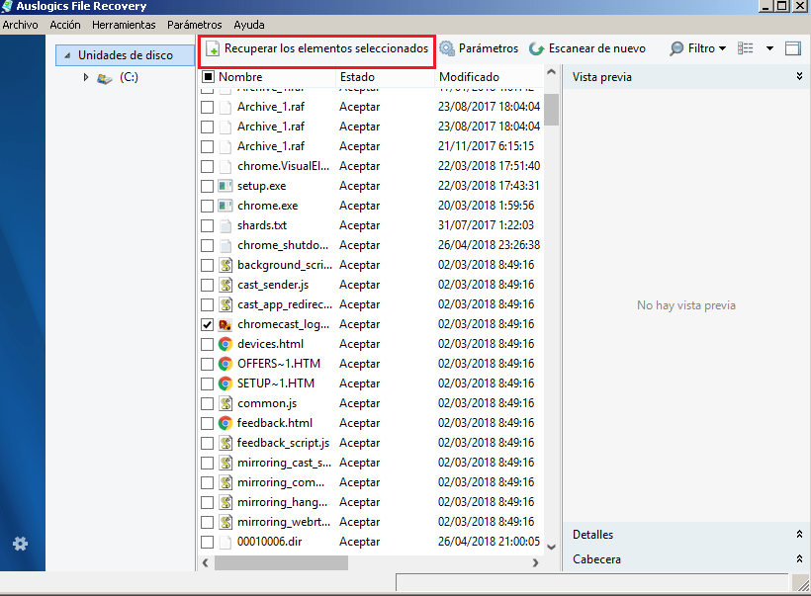Open the Acción menu
This screenshot has height=596, width=811.
(x=64, y=25)
